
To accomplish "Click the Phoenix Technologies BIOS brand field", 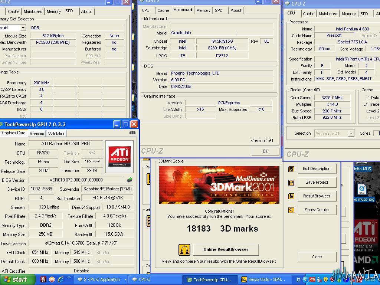I will click(x=222, y=73).
